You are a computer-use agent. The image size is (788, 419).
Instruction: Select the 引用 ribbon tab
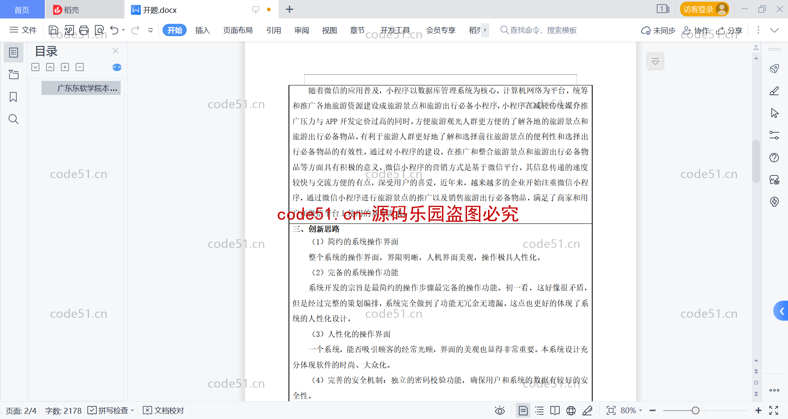[273, 30]
